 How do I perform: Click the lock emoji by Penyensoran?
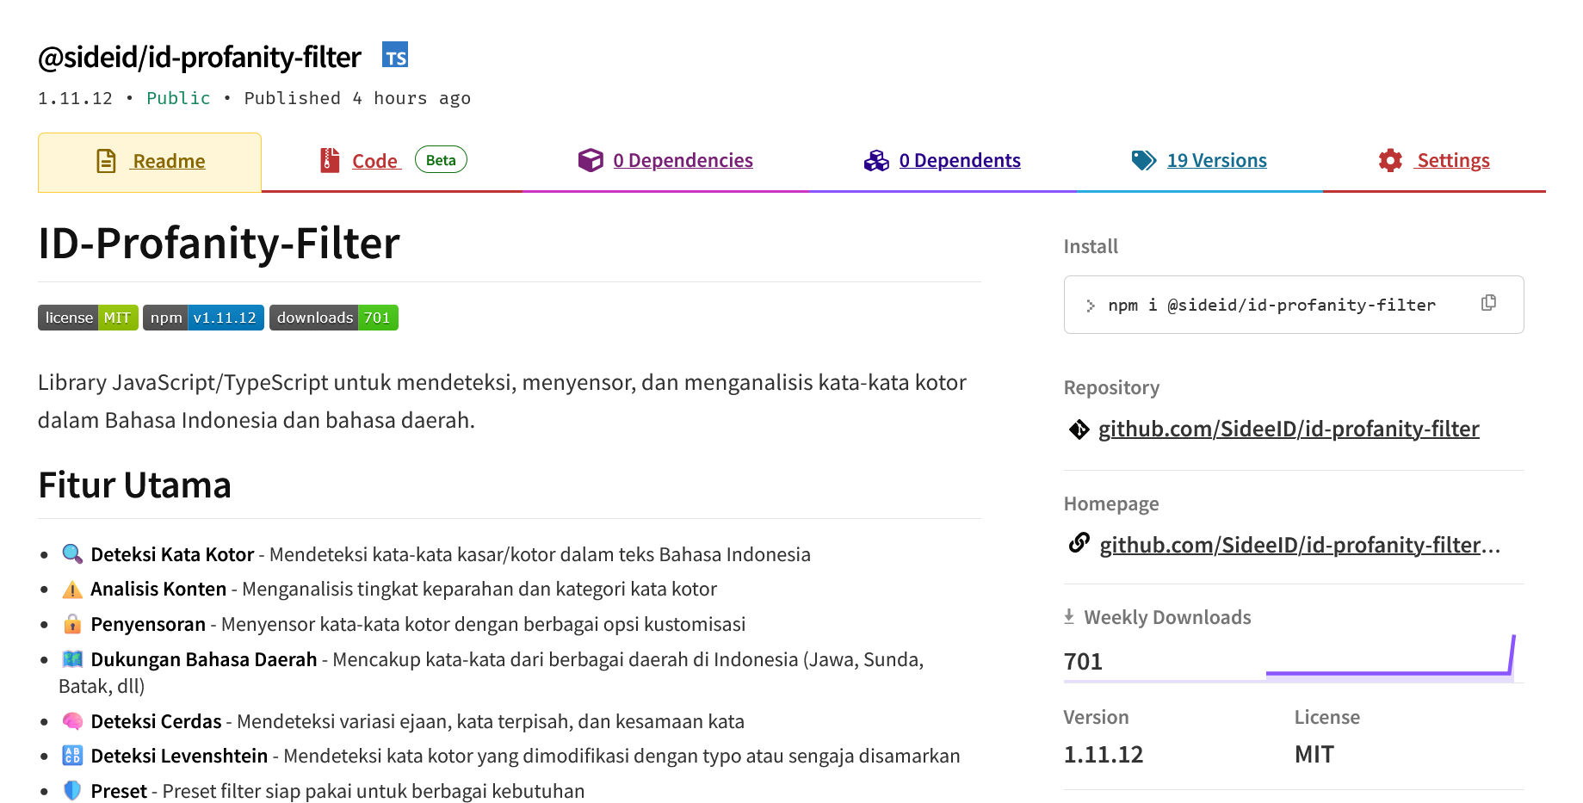(72, 624)
